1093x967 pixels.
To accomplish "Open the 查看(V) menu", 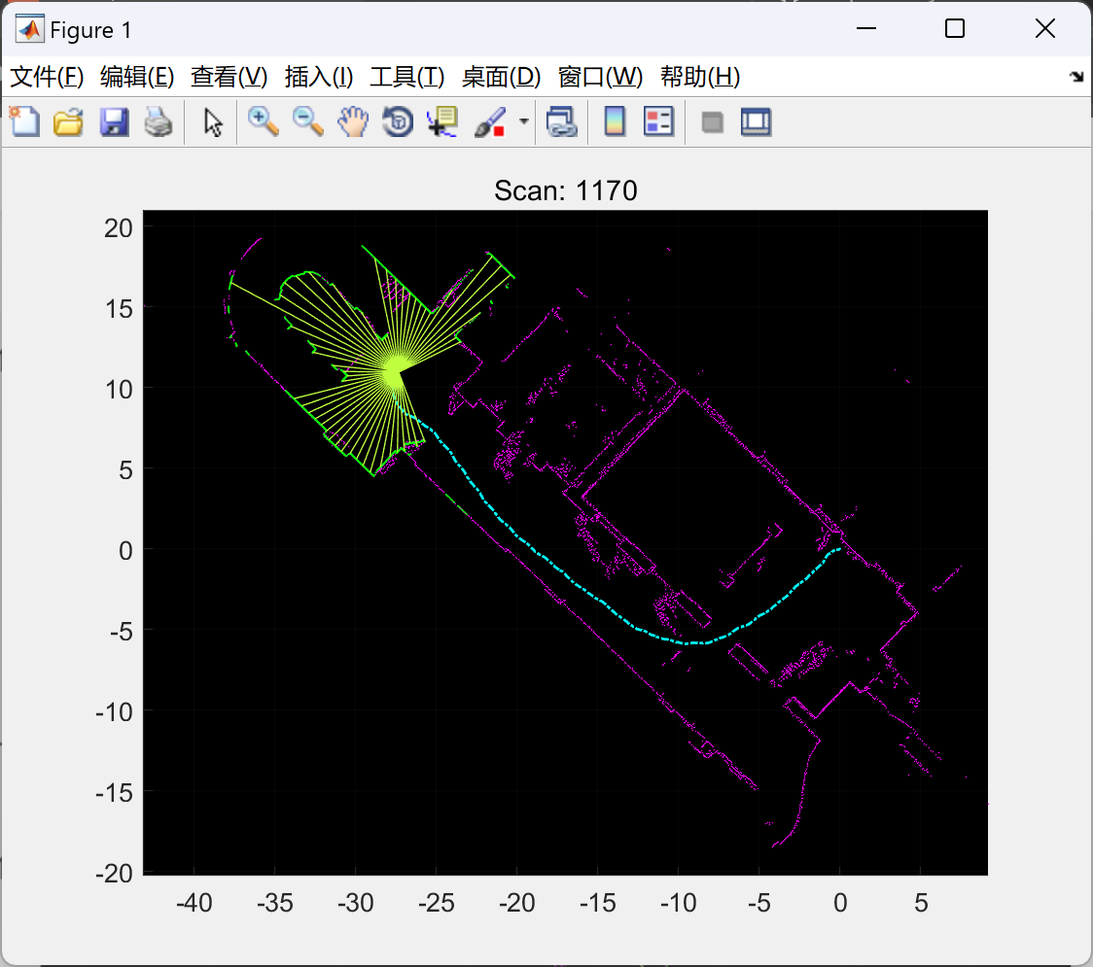I will pos(229,77).
